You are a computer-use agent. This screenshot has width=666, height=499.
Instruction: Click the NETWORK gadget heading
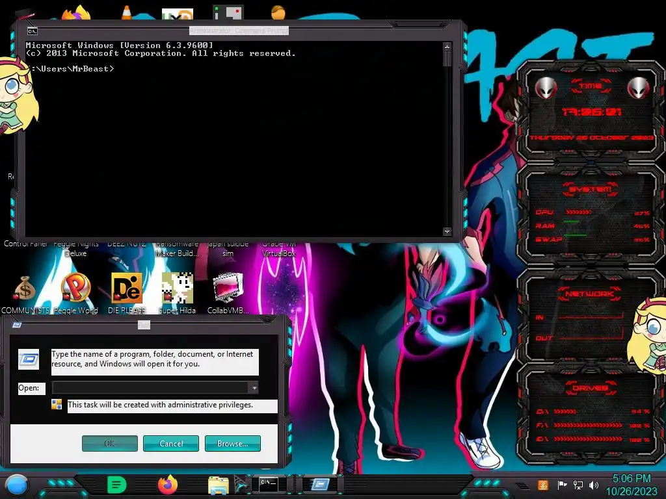click(590, 294)
